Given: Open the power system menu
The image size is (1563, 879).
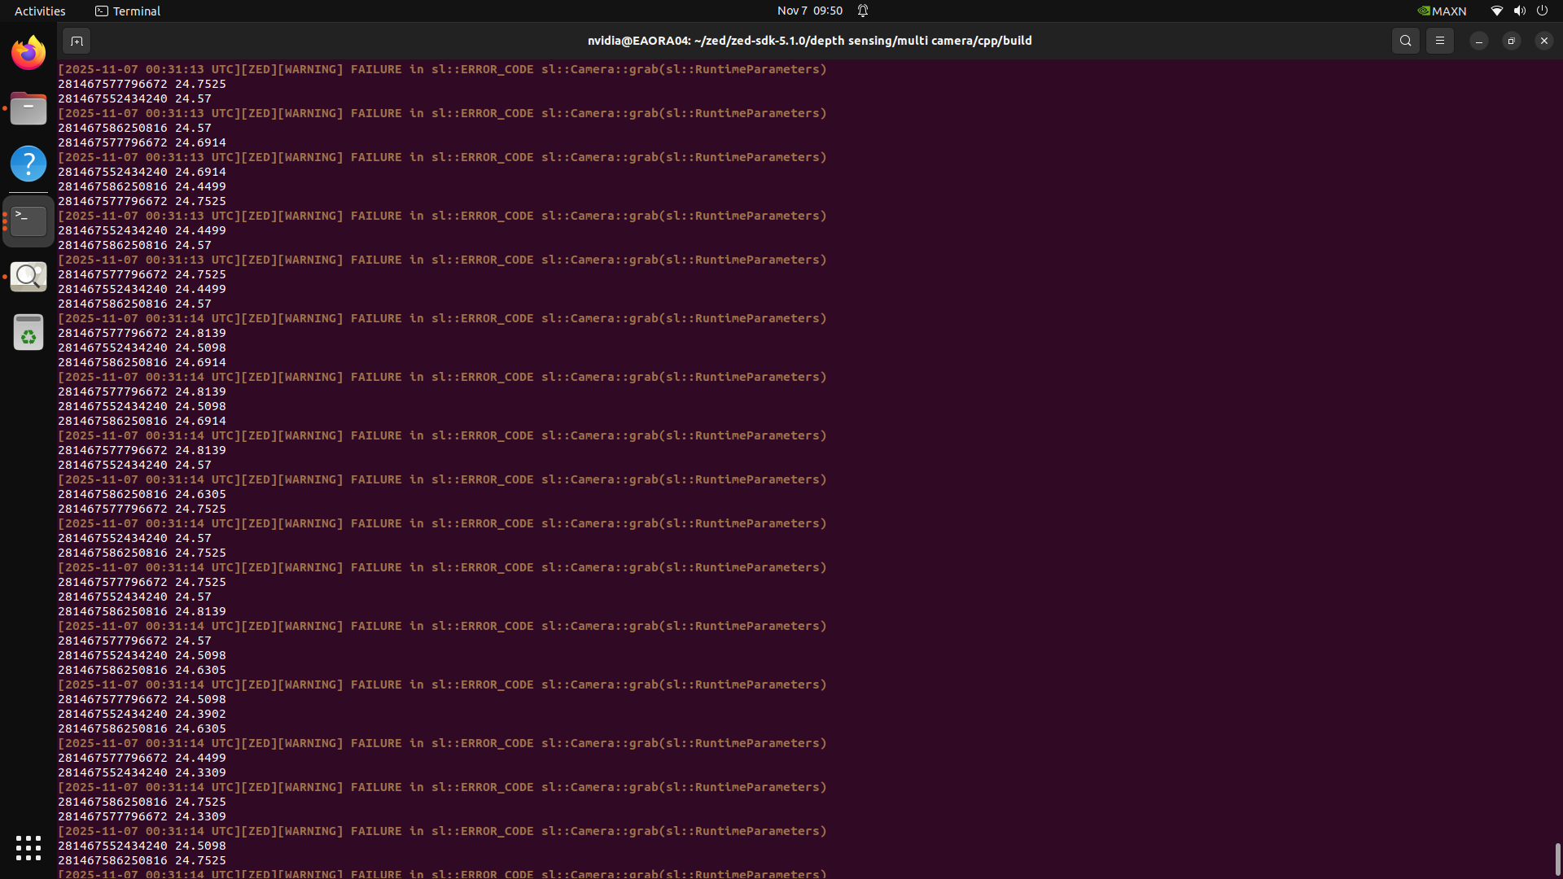Looking at the screenshot, I should point(1542,11).
